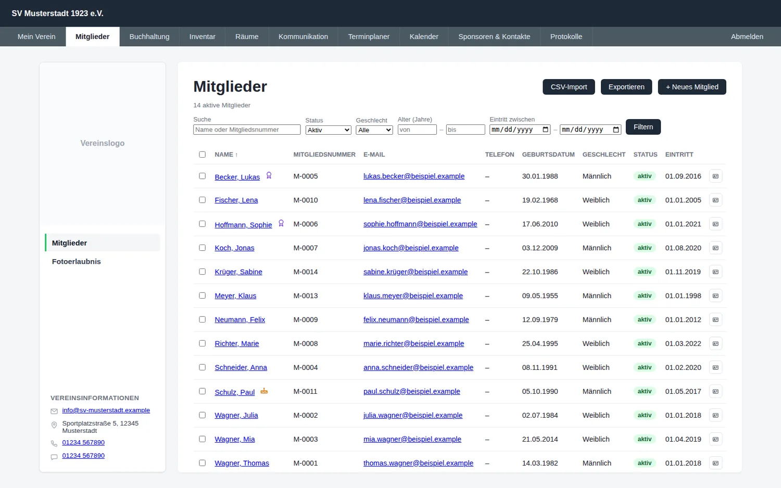Focus the Name oder Mitgliedsnummer search field
781x488 pixels.
(x=247, y=130)
